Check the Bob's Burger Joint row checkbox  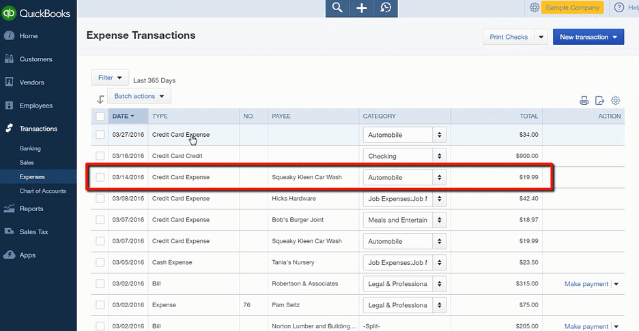pos(100,219)
